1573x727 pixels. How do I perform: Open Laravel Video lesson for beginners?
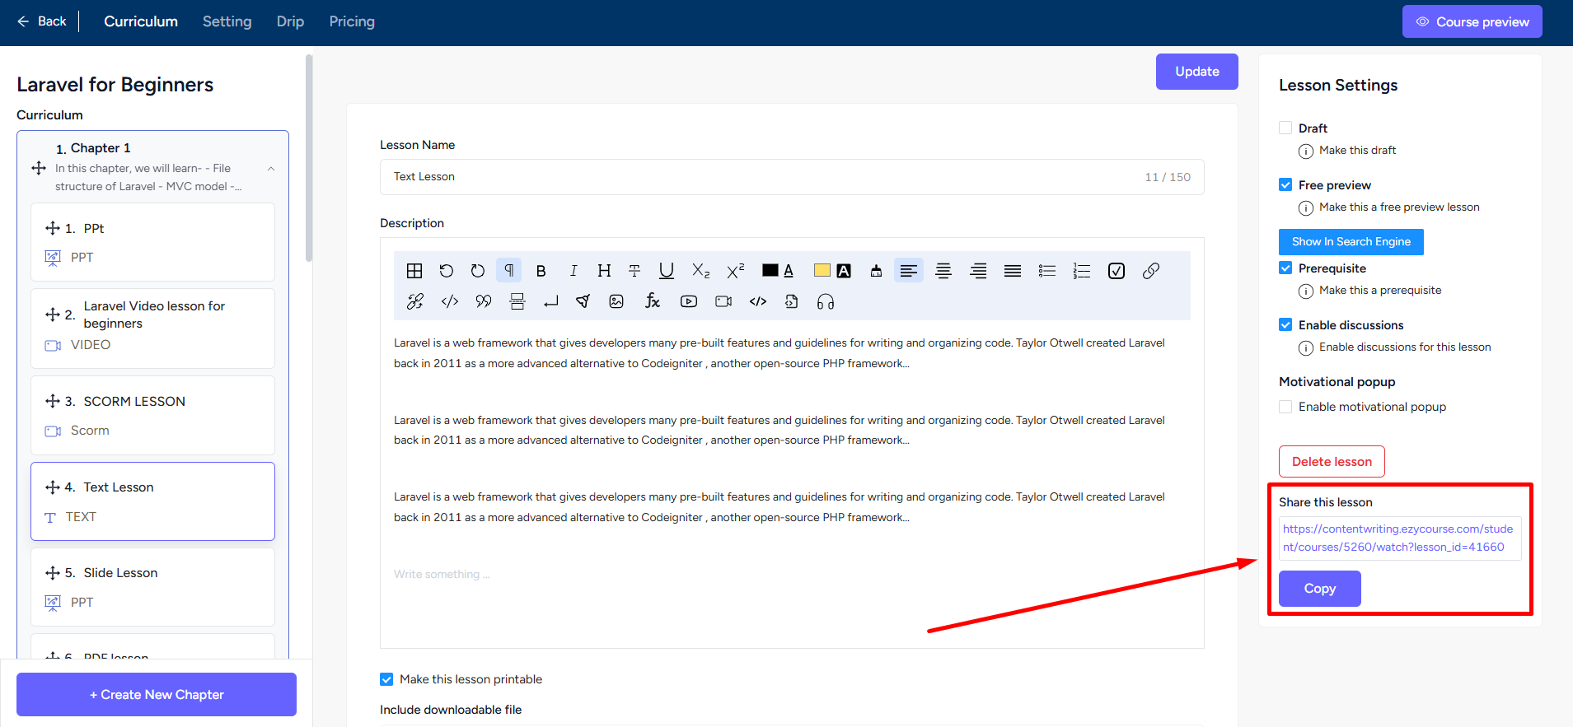click(x=152, y=329)
